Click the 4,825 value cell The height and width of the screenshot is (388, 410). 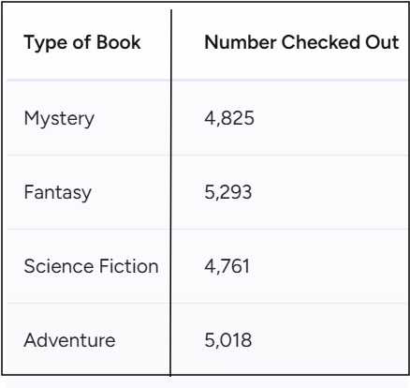[229, 118]
